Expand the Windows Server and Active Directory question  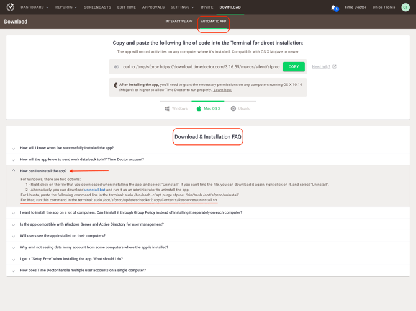point(208,224)
